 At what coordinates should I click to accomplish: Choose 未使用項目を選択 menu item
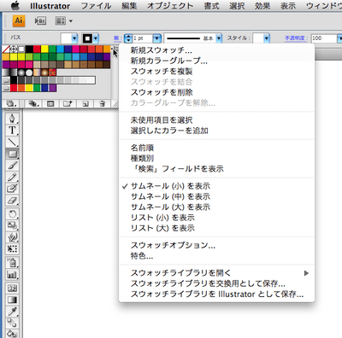click(217, 120)
